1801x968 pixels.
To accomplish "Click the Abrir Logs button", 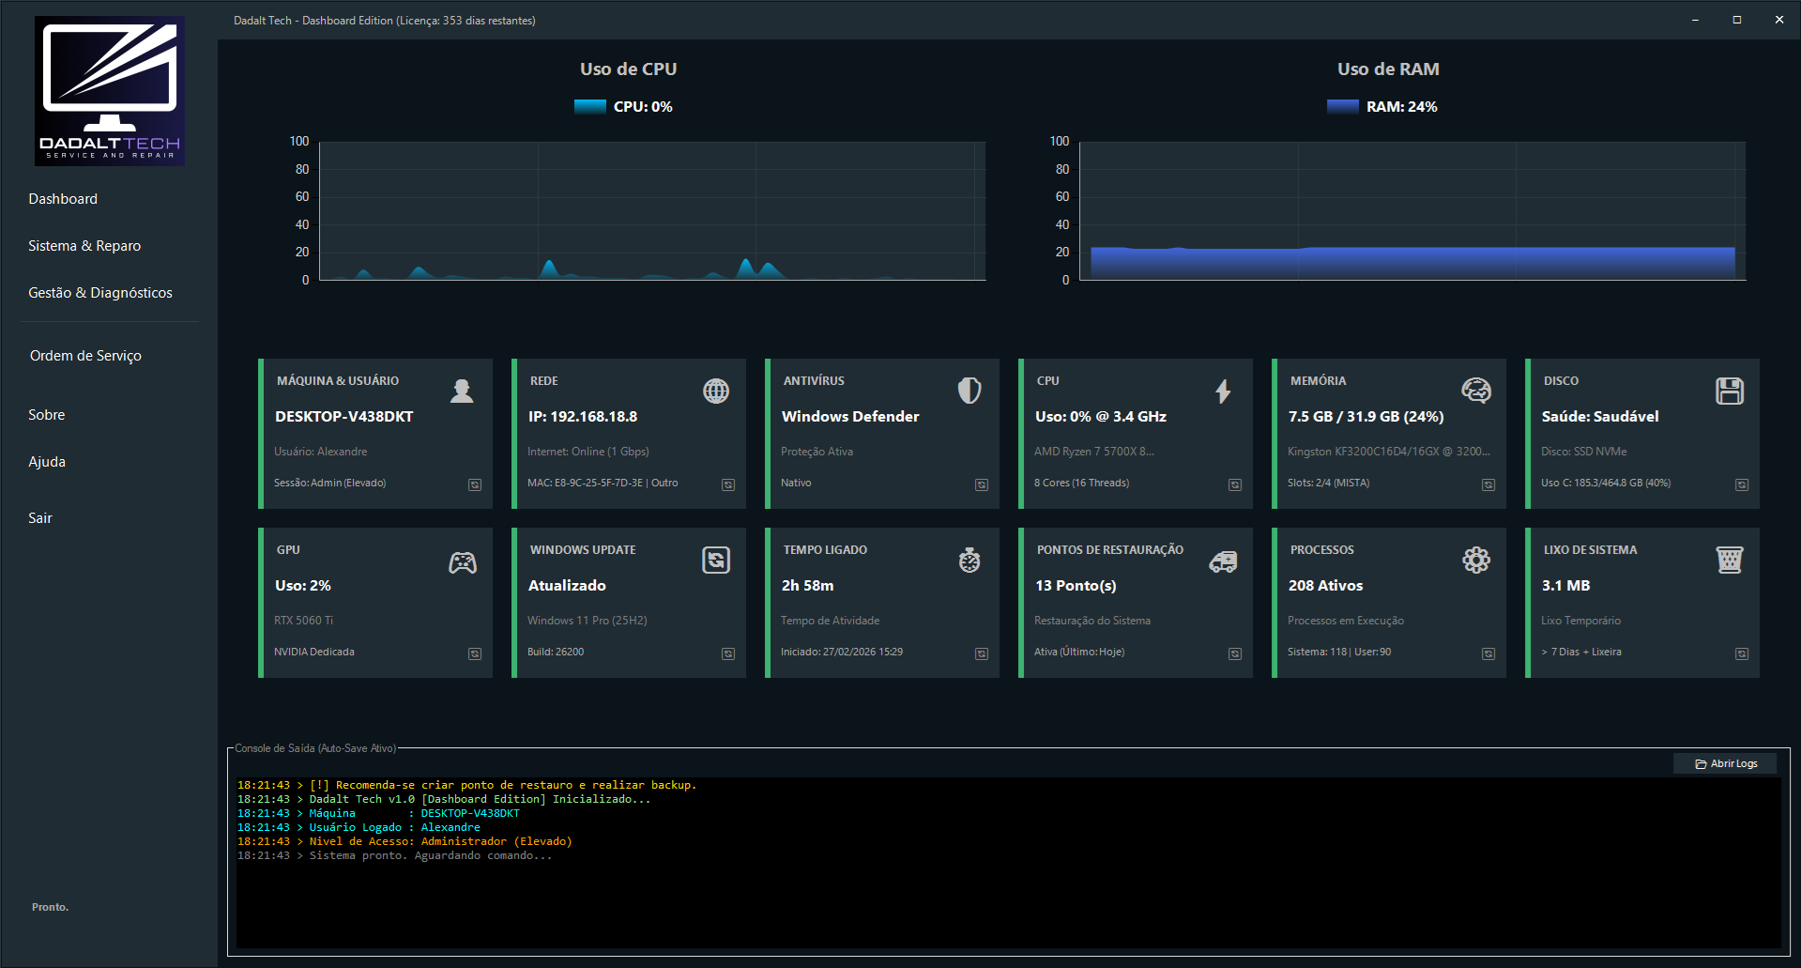I will click(1724, 763).
